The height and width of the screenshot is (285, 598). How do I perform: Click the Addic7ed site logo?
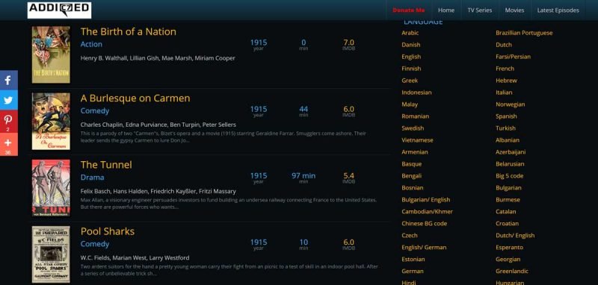(x=60, y=10)
